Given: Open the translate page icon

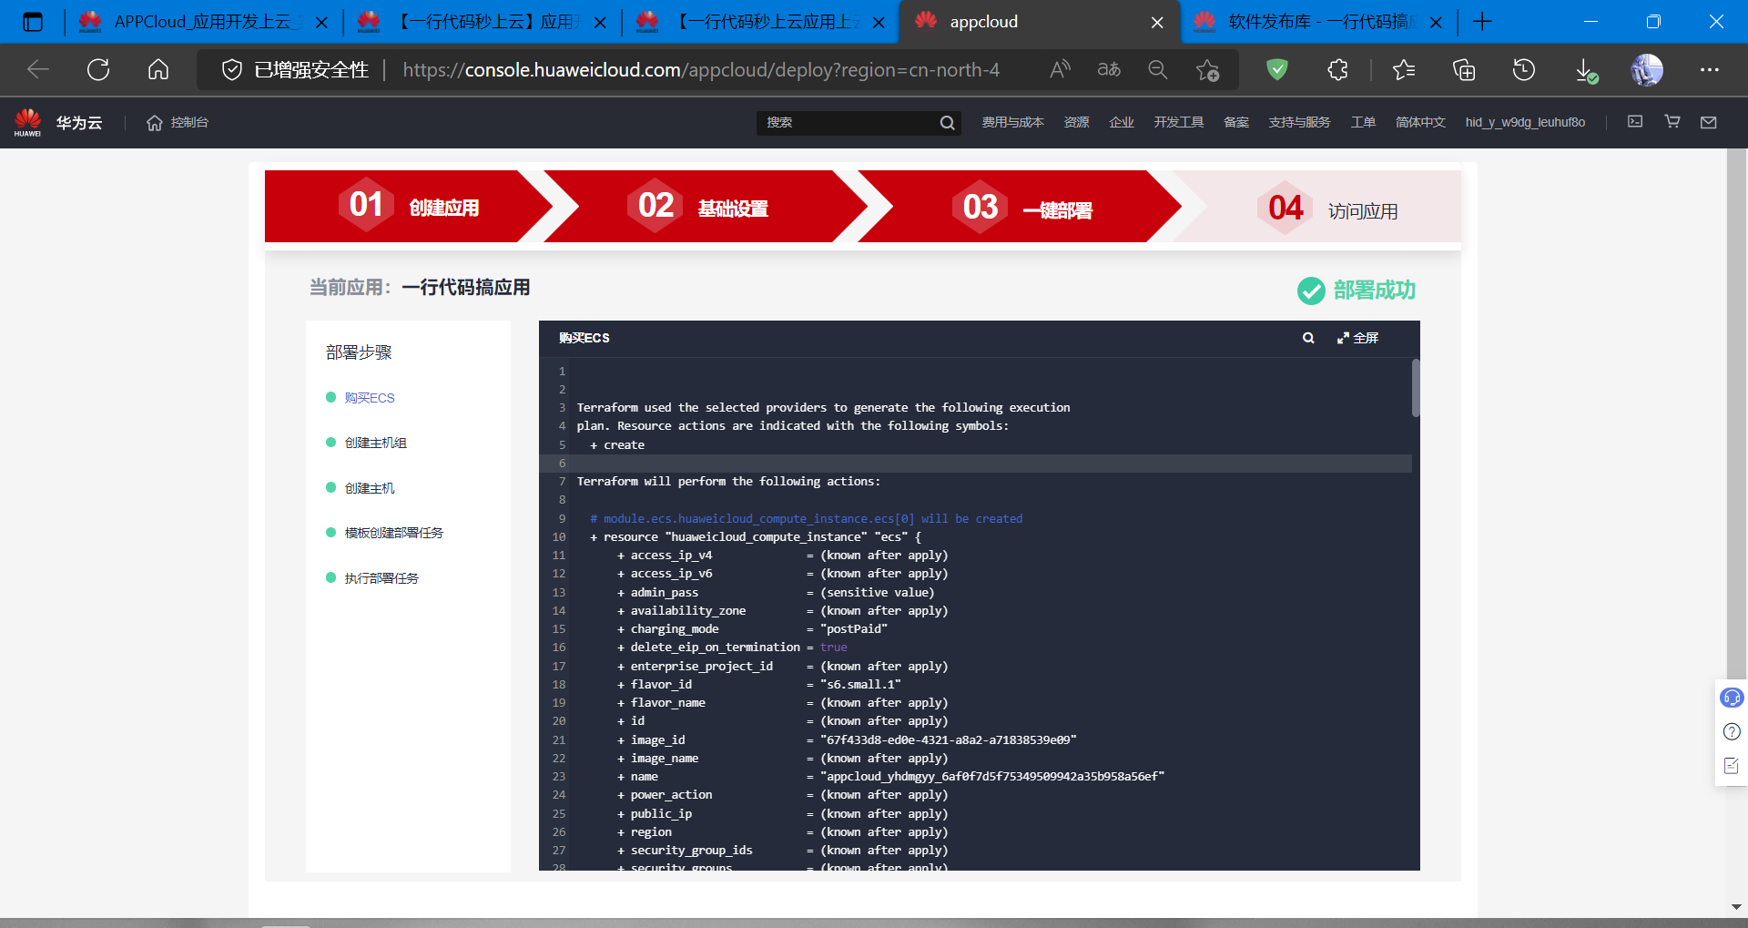Looking at the screenshot, I should (x=1109, y=69).
